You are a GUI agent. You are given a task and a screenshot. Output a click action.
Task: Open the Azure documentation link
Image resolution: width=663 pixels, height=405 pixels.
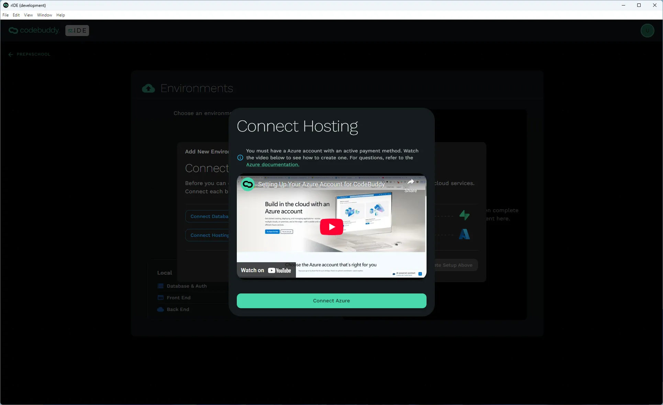pyautogui.click(x=273, y=165)
